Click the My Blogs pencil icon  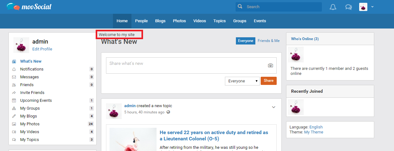click(14, 116)
